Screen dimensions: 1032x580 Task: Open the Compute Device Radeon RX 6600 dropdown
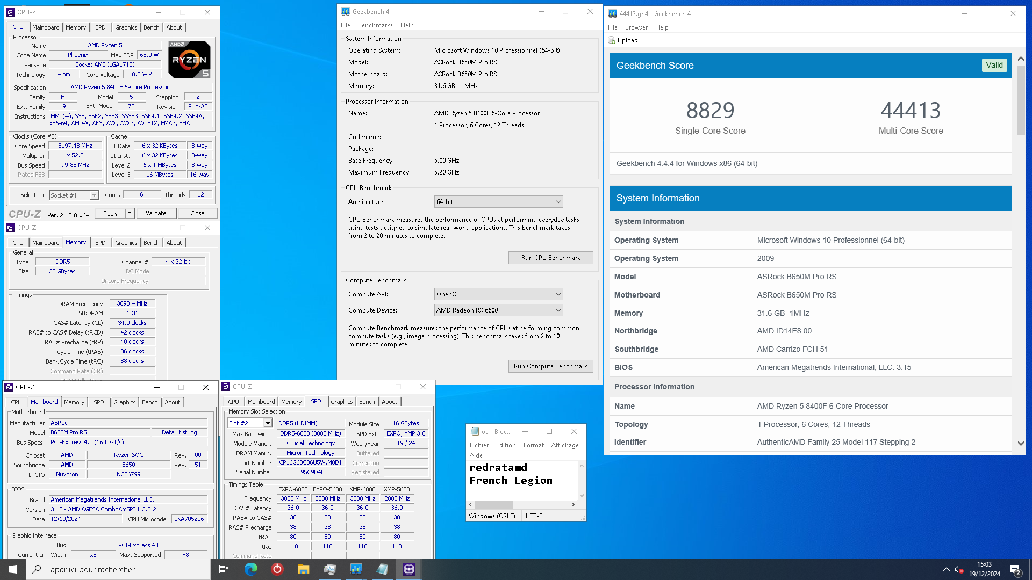(498, 310)
